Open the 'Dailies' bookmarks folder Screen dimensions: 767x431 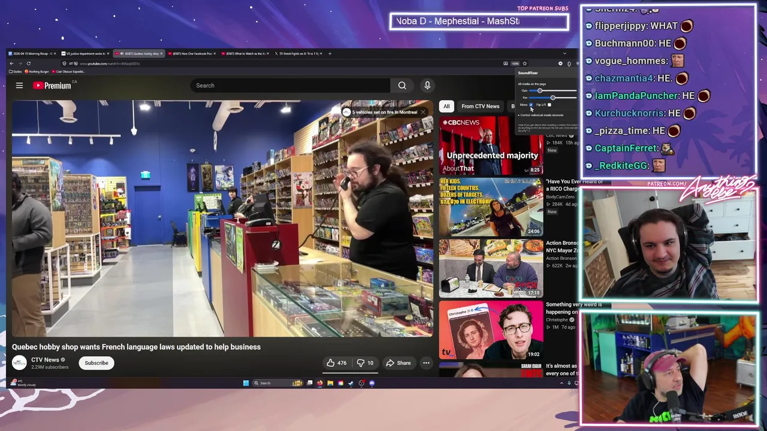click(16, 71)
